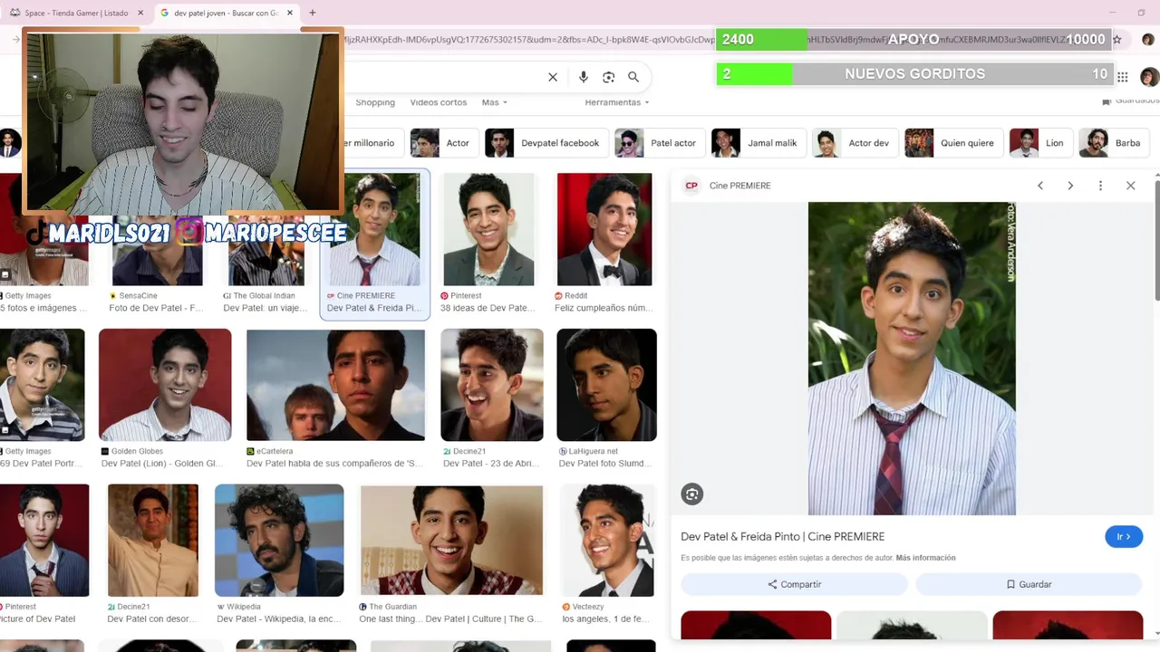Open 'Dev Patel & Freida Pinto | Cine PREMIERE' title
This screenshot has width=1160, height=652.
[782, 536]
